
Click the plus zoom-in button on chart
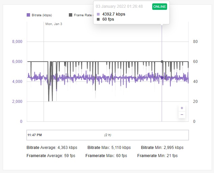182,108
